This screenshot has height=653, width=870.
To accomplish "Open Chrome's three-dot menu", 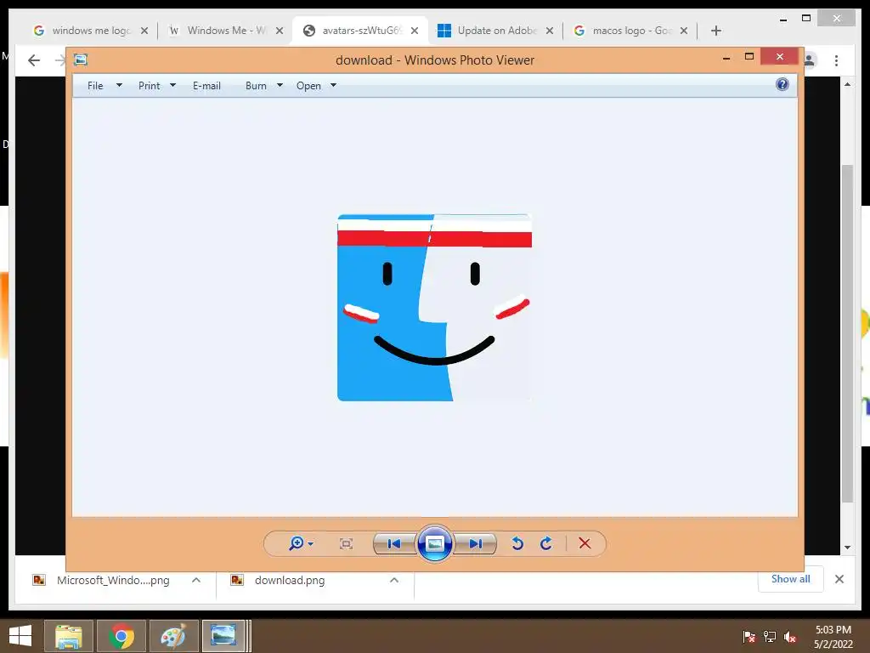I will pyautogui.click(x=836, y=60).
